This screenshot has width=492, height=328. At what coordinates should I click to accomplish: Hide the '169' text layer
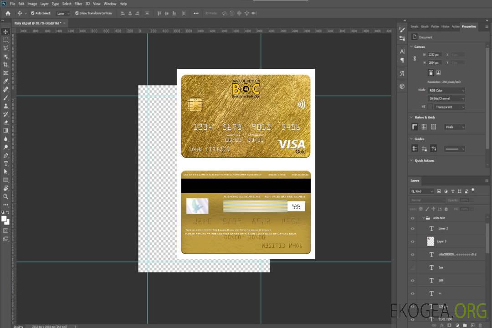413,281
